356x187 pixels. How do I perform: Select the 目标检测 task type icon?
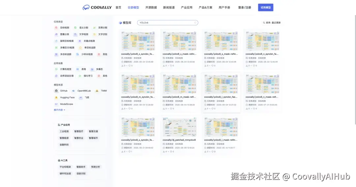pyautogui.click(x=56, y=28)
